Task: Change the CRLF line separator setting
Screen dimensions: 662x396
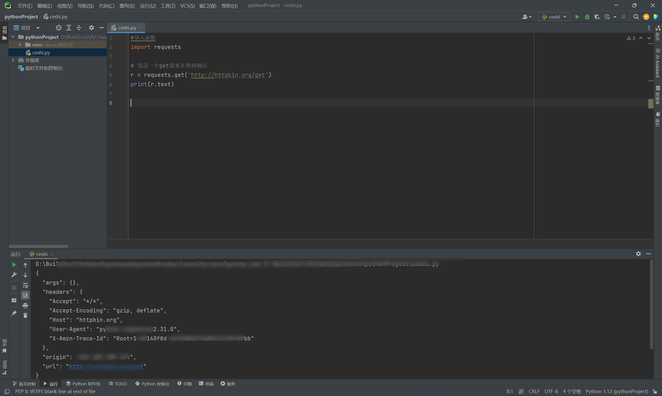Action: pos(534,391)
